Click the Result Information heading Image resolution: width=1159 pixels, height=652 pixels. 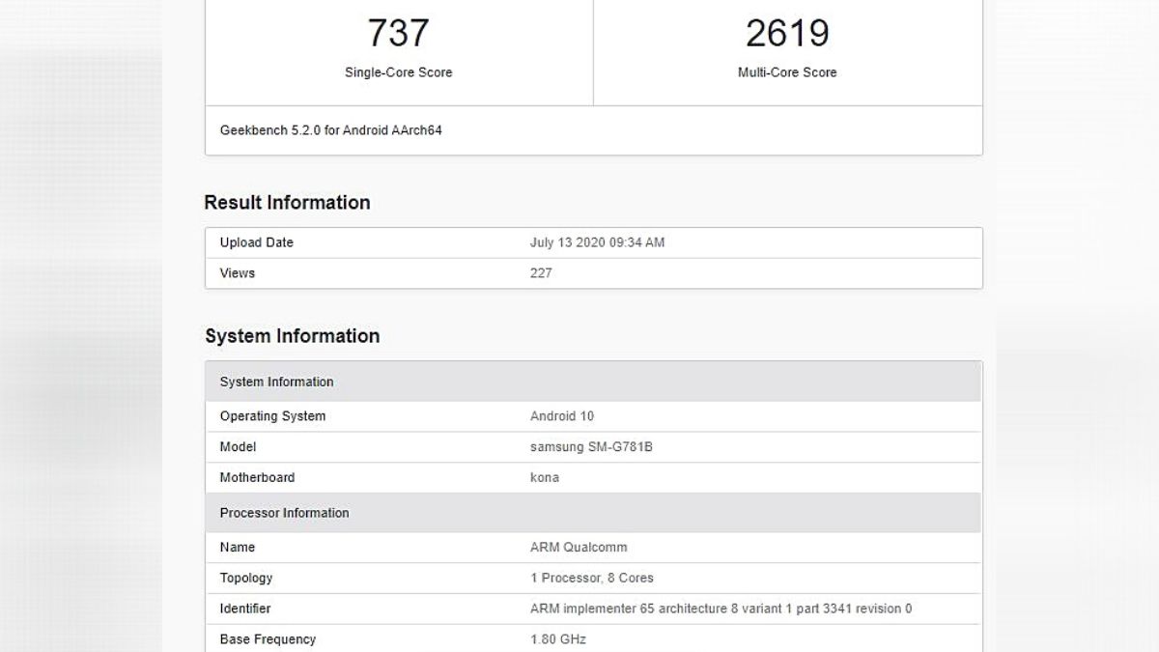[x=287, y=203]
